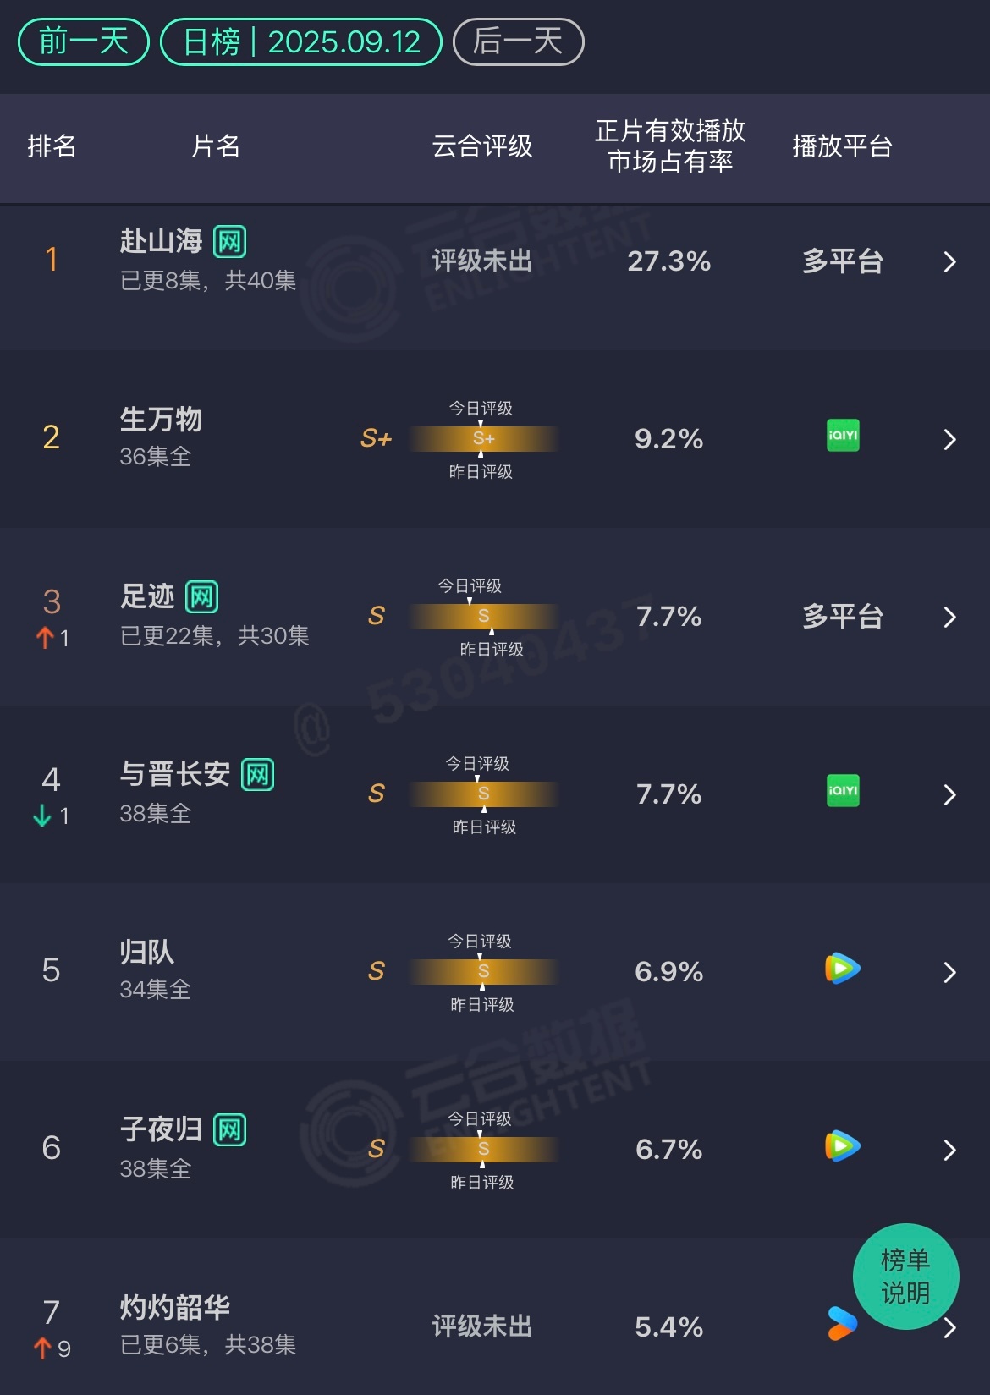Click the S+ rating bar of 生万物
Screen dimensions: 990x1395
483,439
